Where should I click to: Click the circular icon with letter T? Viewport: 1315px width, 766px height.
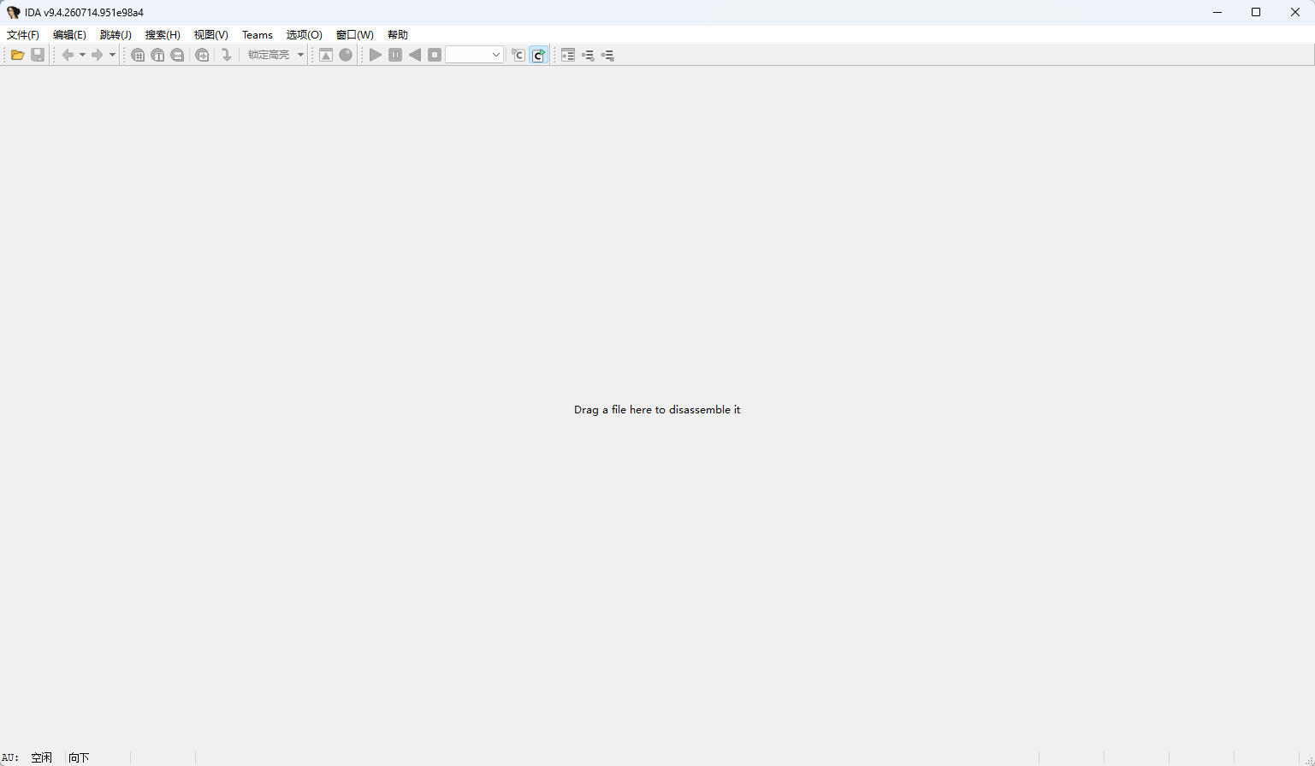(157, 55)
